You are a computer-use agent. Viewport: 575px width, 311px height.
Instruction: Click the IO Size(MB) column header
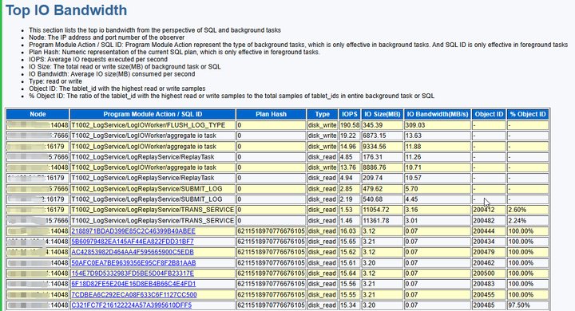382,114
